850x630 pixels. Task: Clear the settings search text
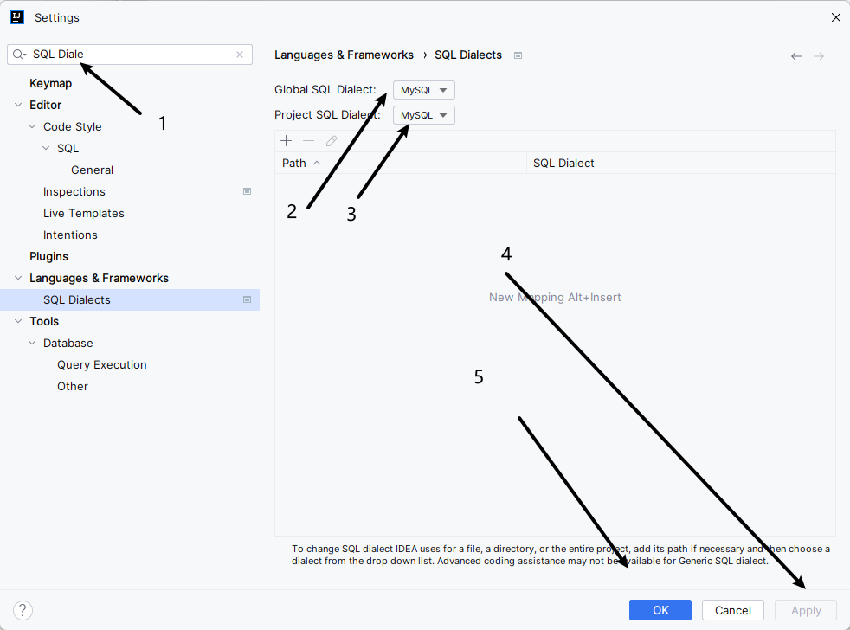click(x=240, y=55)
